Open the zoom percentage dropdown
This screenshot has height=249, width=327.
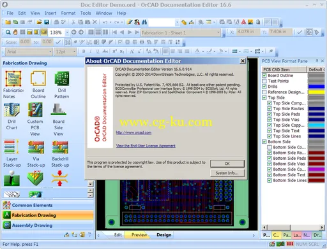[x=67, y=32]
